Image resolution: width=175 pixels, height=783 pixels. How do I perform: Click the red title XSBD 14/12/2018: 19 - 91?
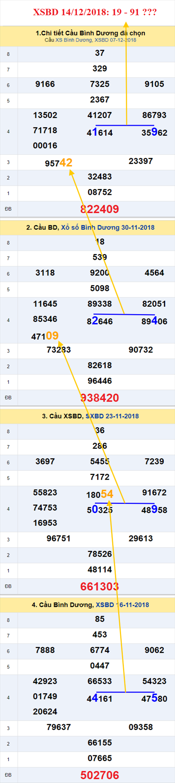tap(95, 12)
